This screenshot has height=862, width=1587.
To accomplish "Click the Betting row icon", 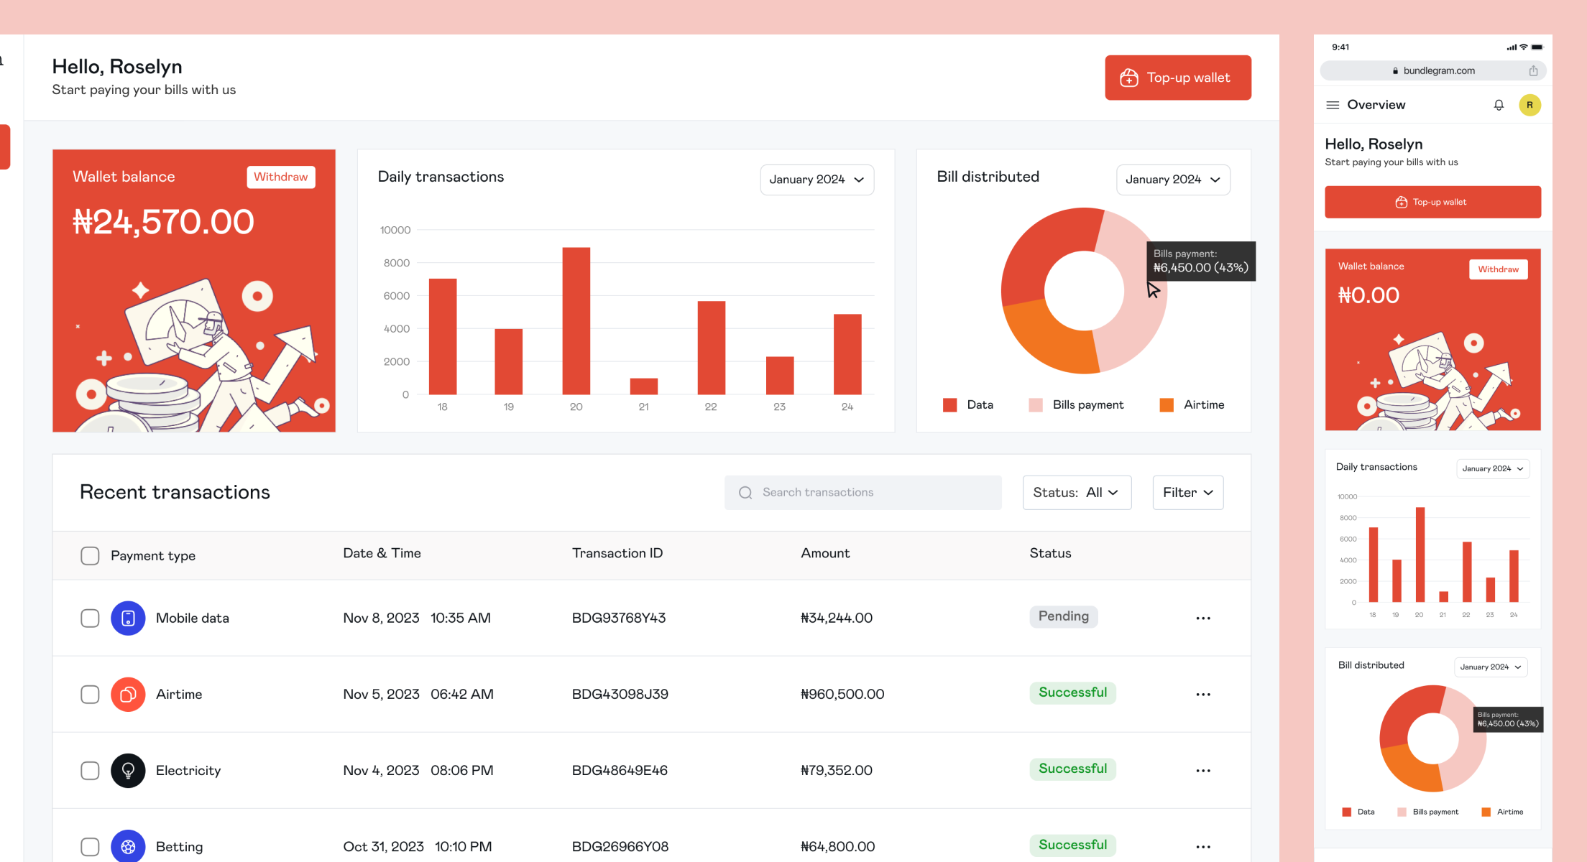I will [128, 846].
